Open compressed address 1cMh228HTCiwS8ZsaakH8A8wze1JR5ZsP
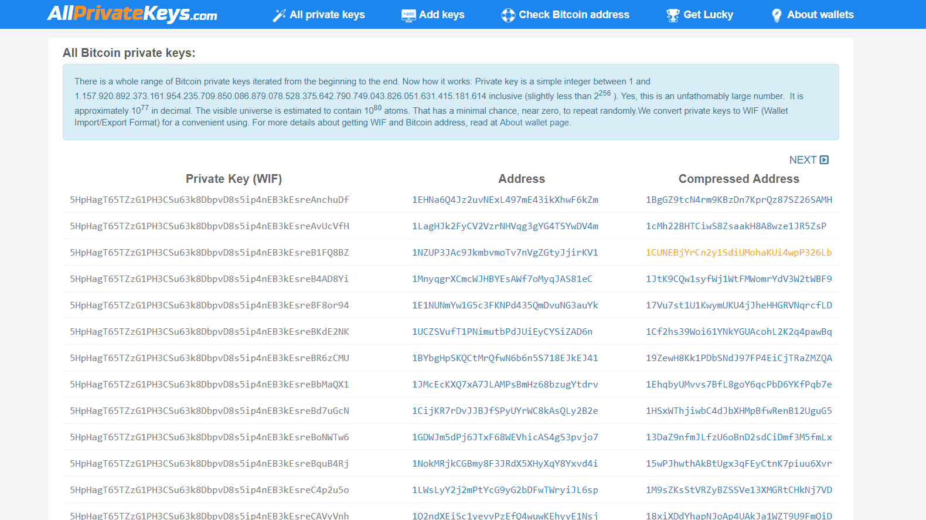926x520 pixels. tap(736, 226)
